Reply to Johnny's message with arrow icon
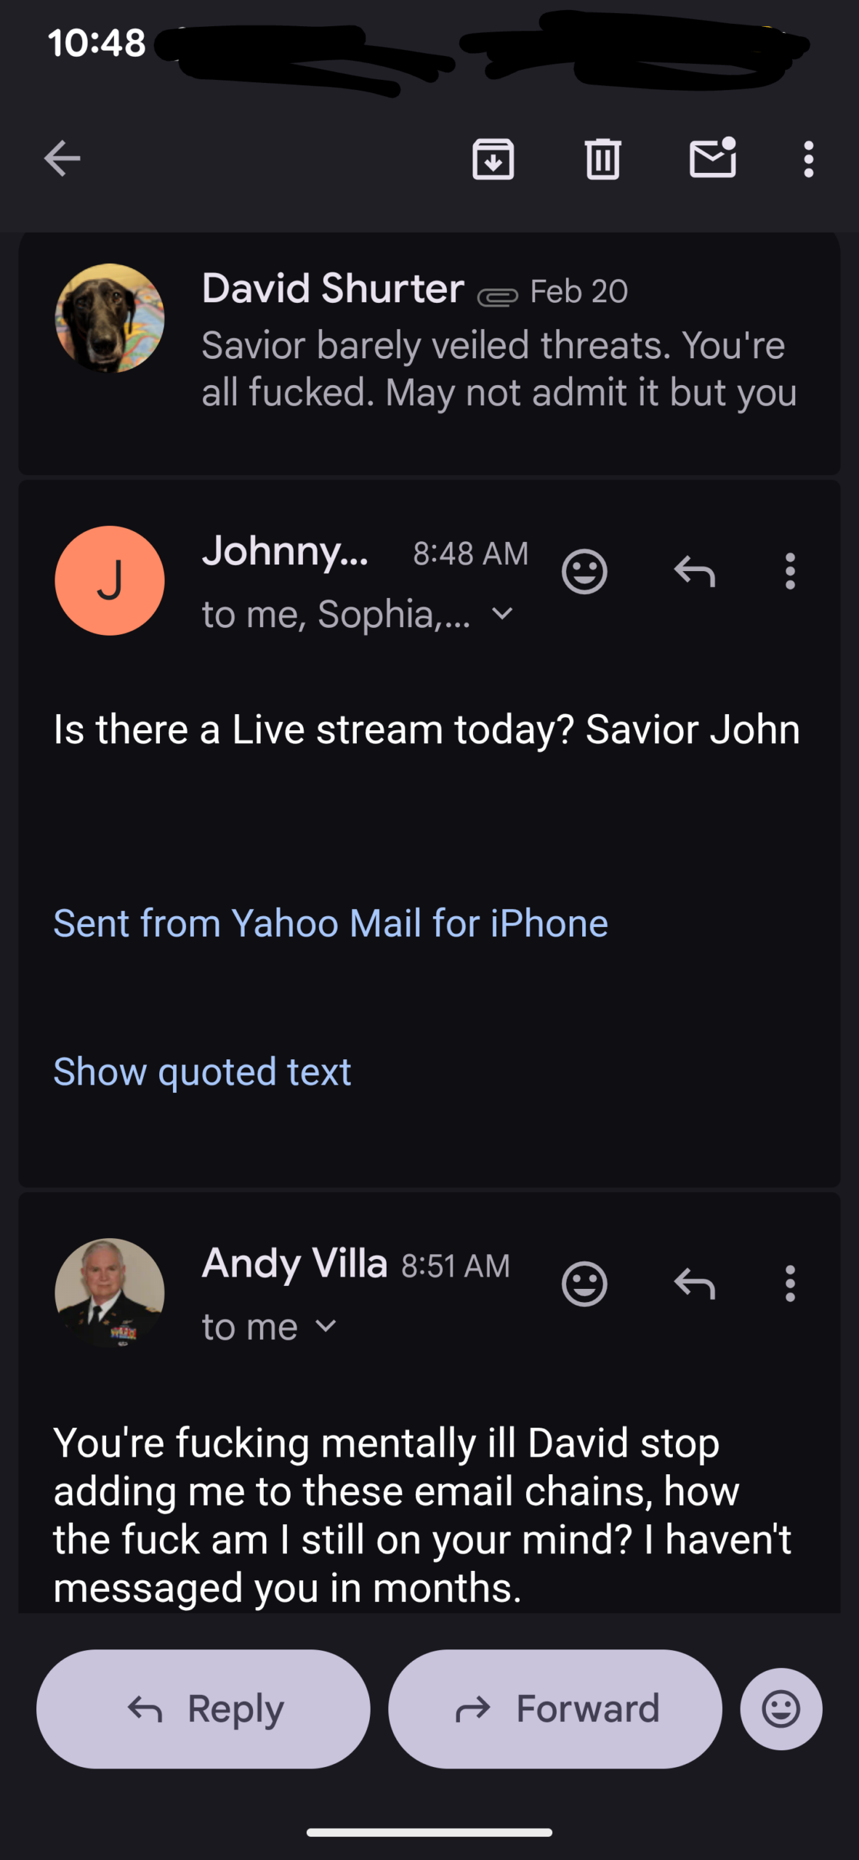Viewport: 859px width, 1860px height. click(x=695, y=572)
